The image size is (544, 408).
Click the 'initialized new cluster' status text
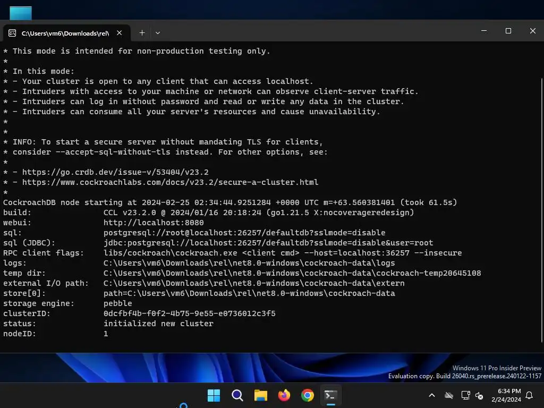click(158, 324)
